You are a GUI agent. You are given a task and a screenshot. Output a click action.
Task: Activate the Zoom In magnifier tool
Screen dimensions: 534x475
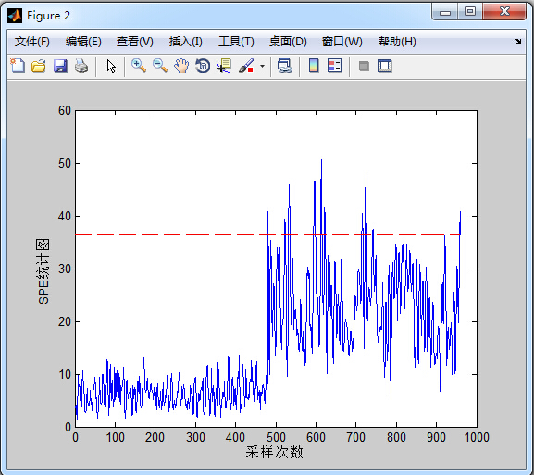[139, 66]
